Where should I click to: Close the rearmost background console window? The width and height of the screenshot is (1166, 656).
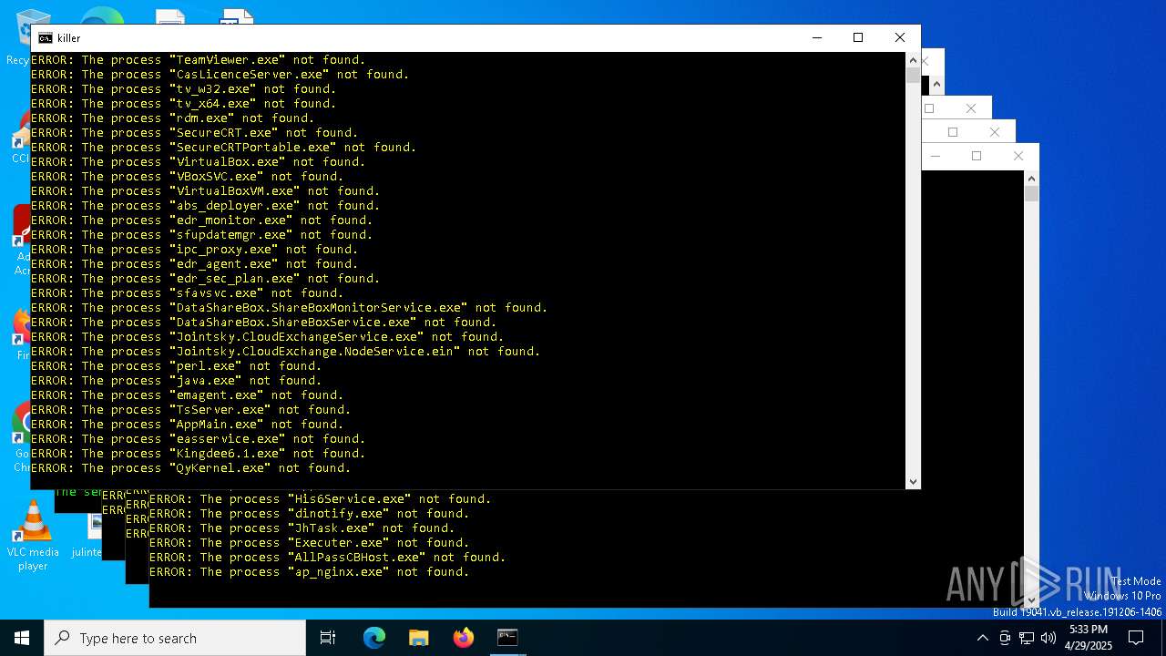924,62
